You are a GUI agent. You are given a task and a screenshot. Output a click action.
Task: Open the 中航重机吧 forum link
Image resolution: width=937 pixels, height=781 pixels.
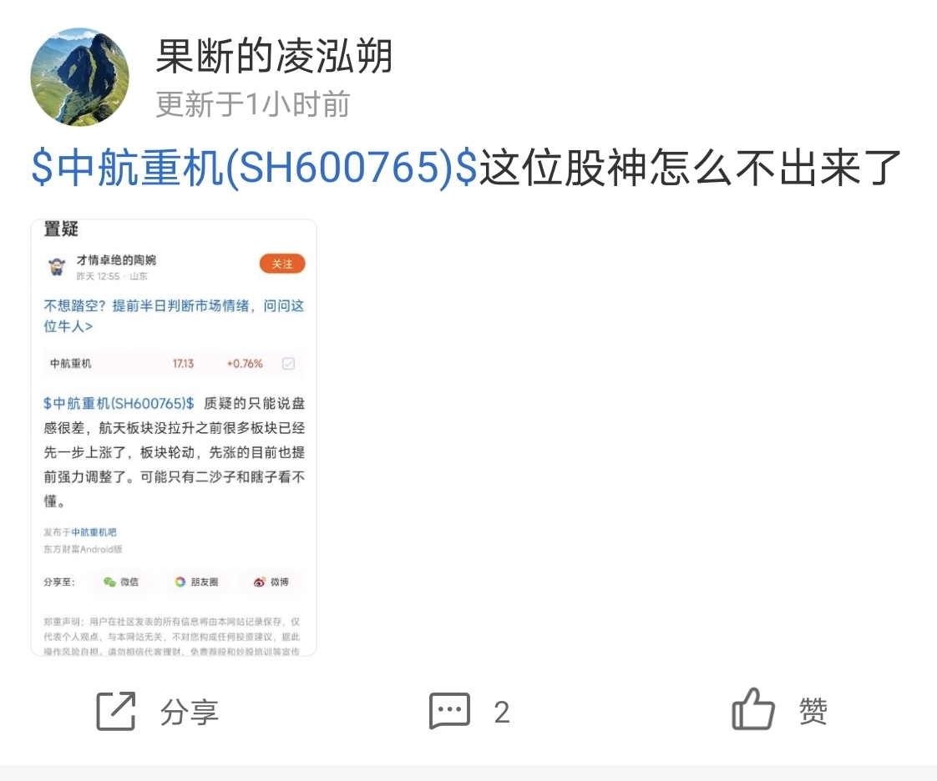[94, 532]
